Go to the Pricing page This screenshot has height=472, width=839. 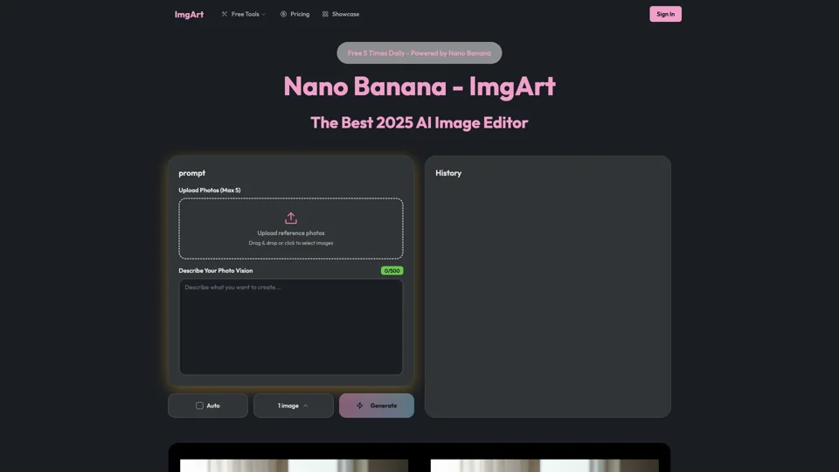(295, 15)
